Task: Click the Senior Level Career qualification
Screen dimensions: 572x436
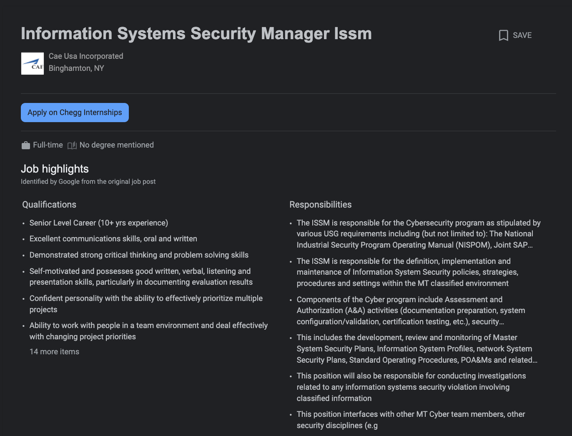Action: pos(99,223)
